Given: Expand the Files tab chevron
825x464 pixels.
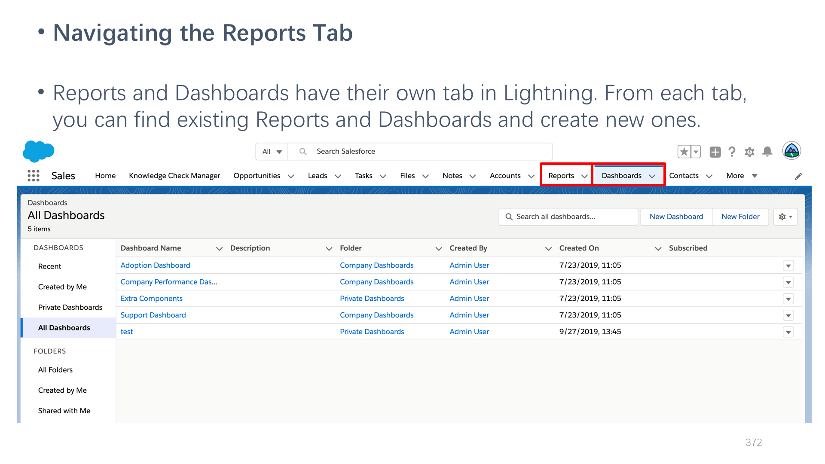Looking at the screenshot, I should pos(425,176).
